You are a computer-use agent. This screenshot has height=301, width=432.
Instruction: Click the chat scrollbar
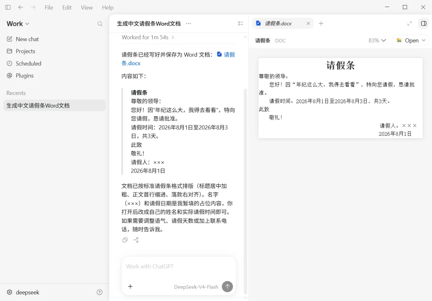tap(245, 191)
